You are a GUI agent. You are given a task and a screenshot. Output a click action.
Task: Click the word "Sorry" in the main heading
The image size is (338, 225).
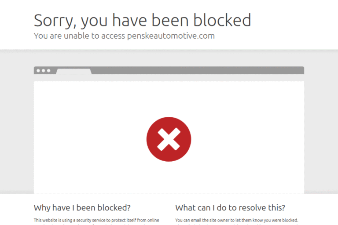click(55, 20)
